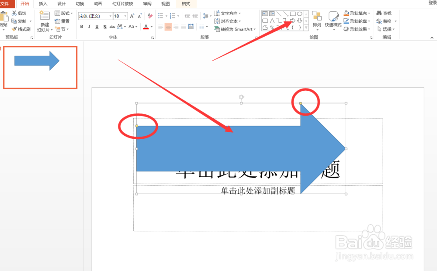This screenshot has height=271, width=437.
Task: Switch to the Slide Show (幻灯片放映) tab
Action: 123,3
